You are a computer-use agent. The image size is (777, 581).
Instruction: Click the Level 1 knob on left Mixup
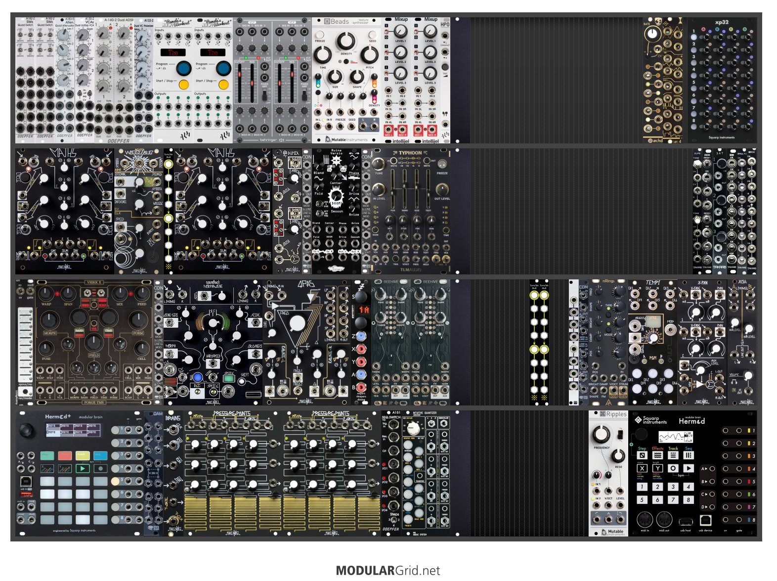[401, 31]
